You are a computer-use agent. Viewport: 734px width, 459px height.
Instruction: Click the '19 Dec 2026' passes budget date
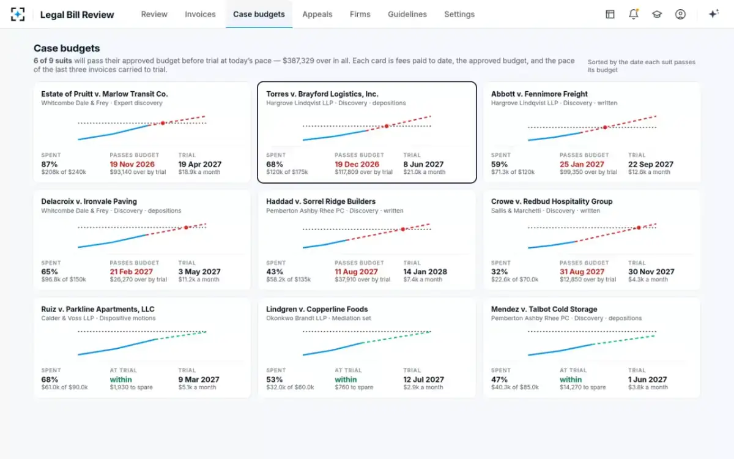pyautogui.click(x=357, y=164)
